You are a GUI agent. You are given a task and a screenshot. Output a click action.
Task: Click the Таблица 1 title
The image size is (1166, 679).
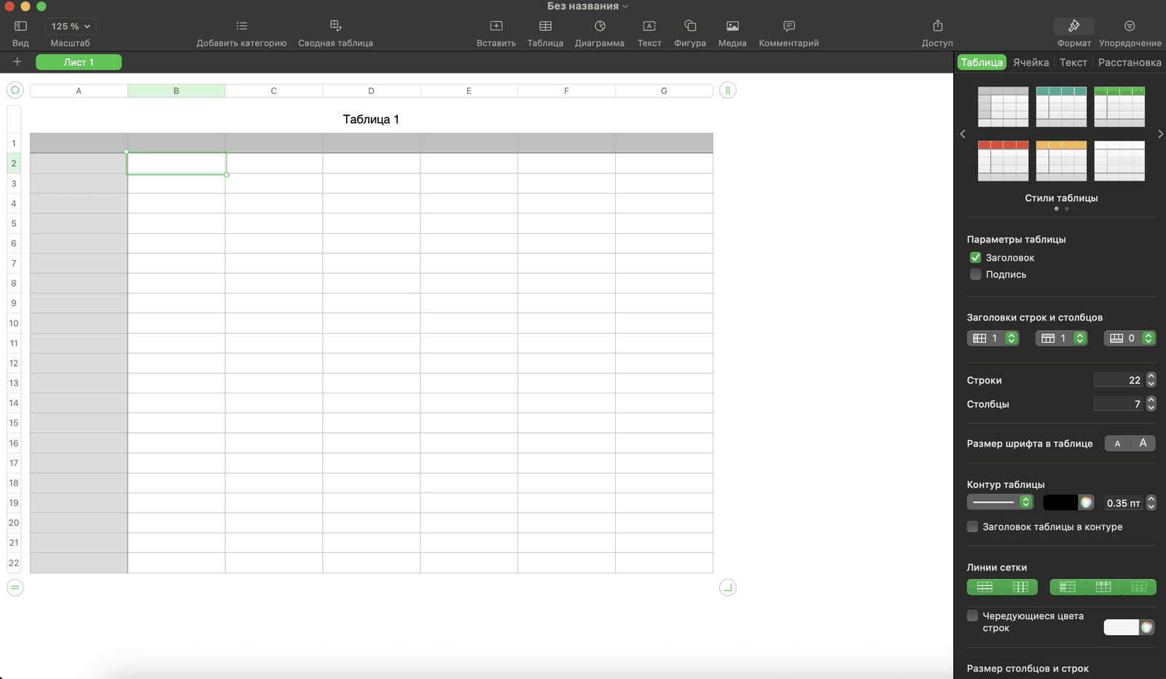[x=371, y=119]
